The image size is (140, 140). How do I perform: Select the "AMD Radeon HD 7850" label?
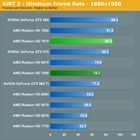31,73
